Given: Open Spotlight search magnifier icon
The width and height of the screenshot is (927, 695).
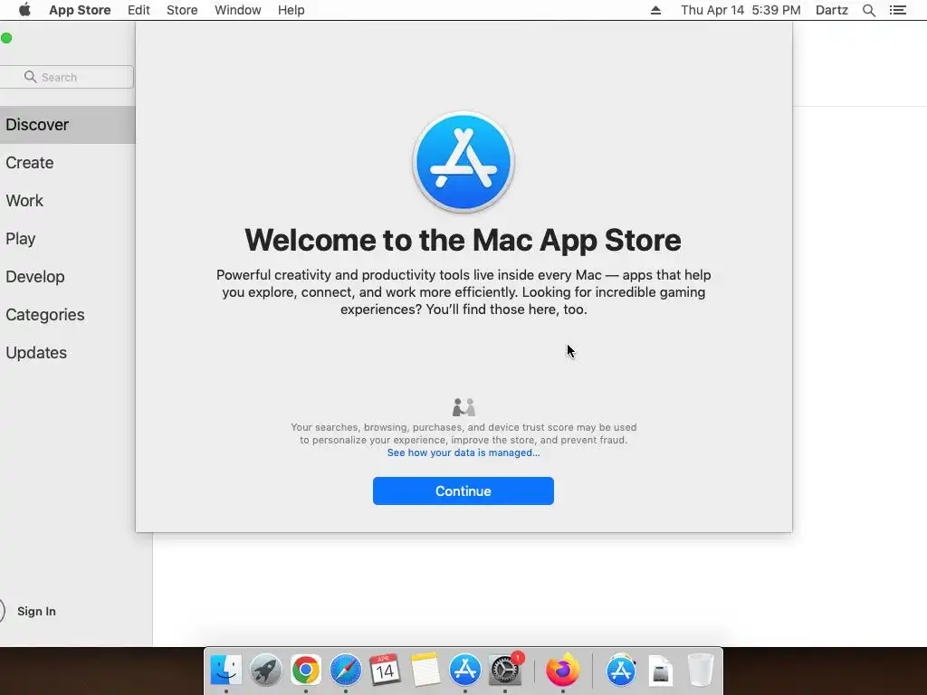Looking at the screenshot, I should pos(868,10).
